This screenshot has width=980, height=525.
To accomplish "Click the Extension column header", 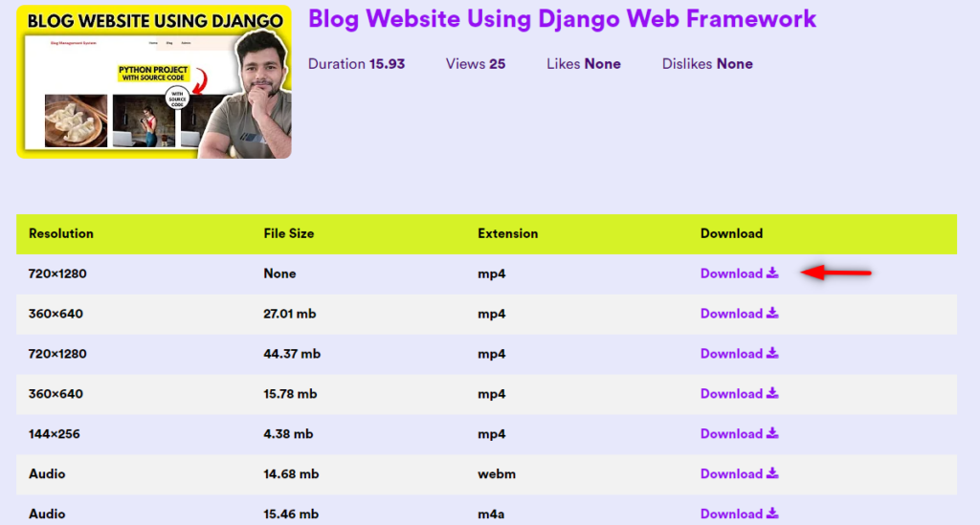I will tap(507, 233).
